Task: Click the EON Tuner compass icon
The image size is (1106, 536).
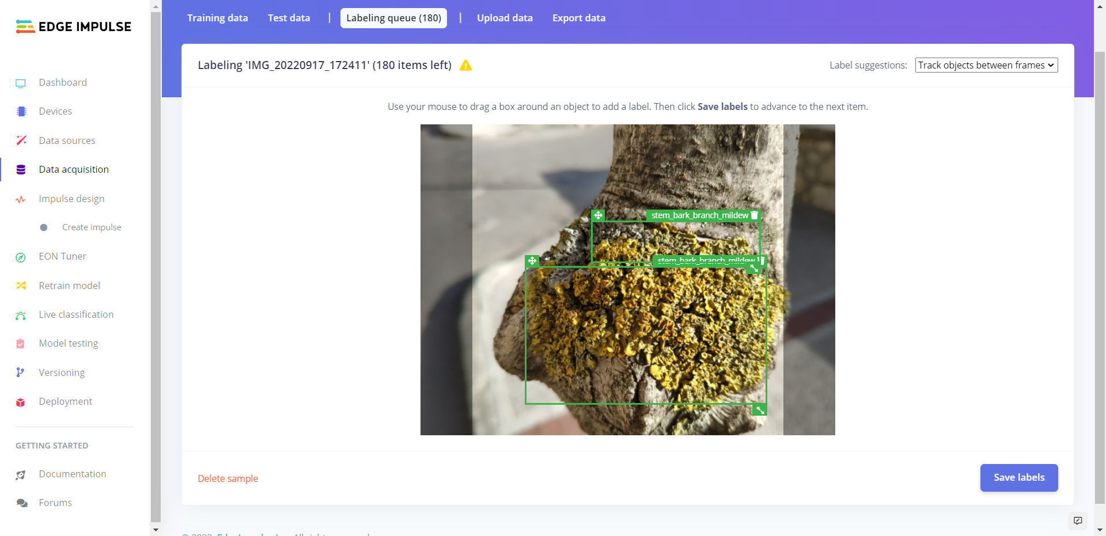Action: [21, 257]
